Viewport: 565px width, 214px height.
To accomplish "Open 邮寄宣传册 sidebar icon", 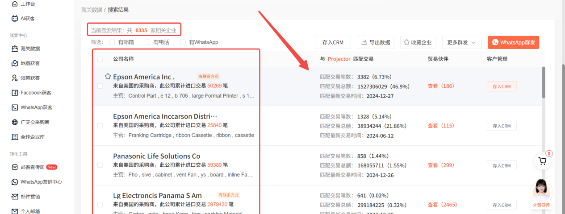I will pyautogui.click(x=15, y=167).
